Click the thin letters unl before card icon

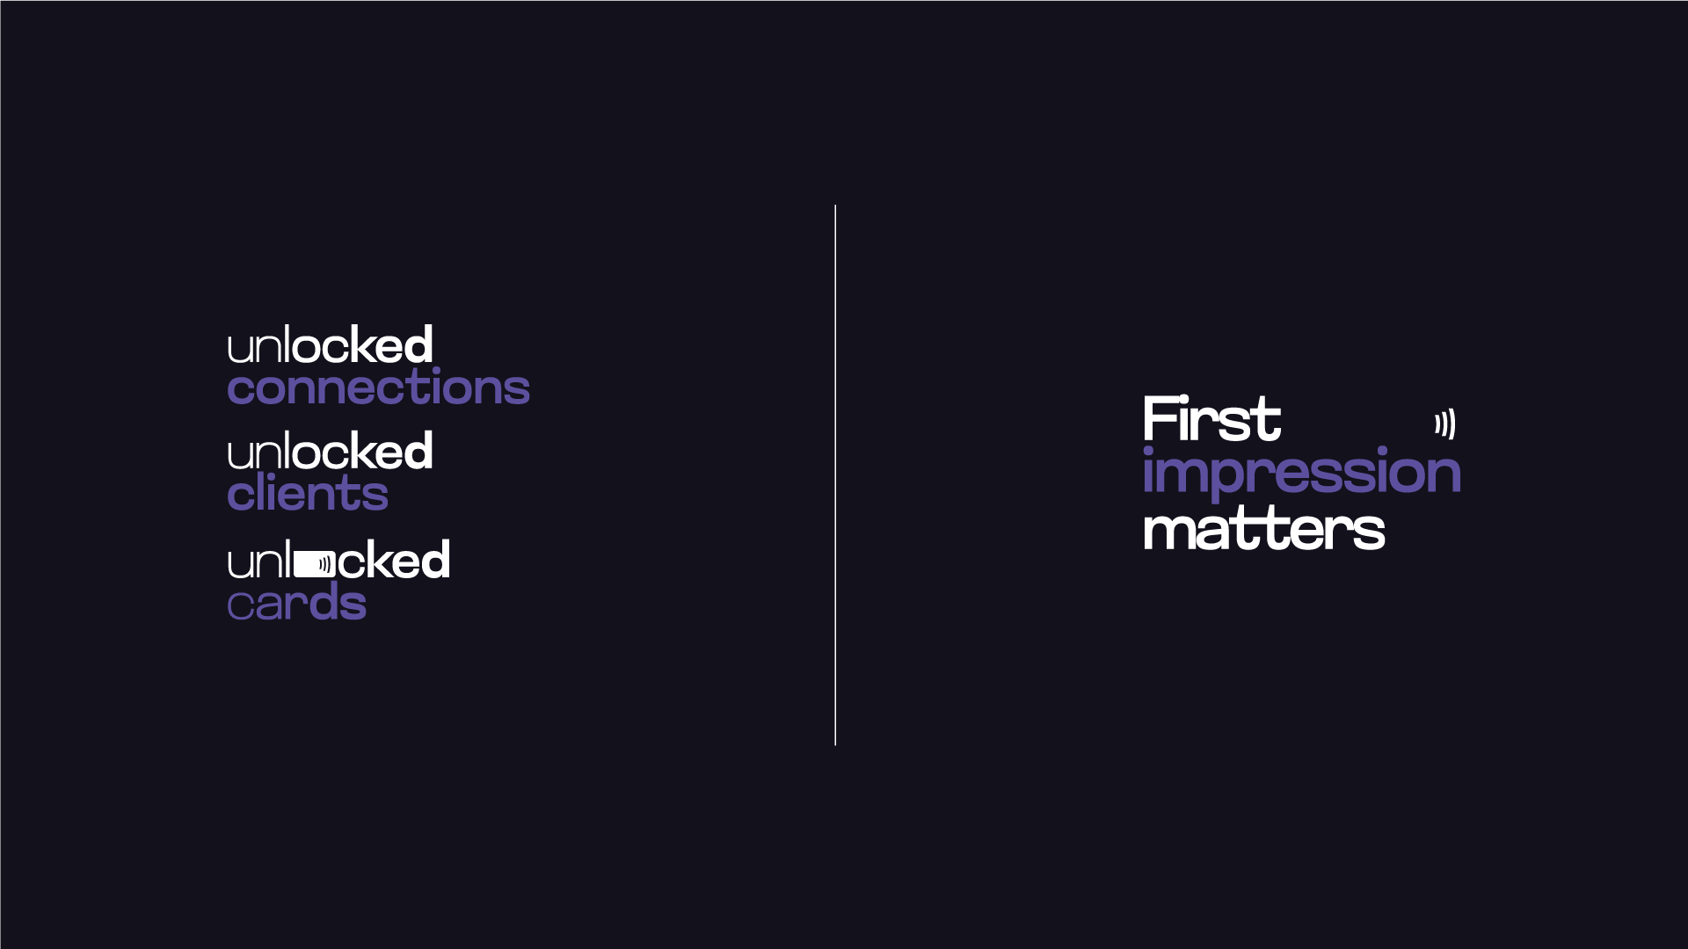click(x=259, y=559)
